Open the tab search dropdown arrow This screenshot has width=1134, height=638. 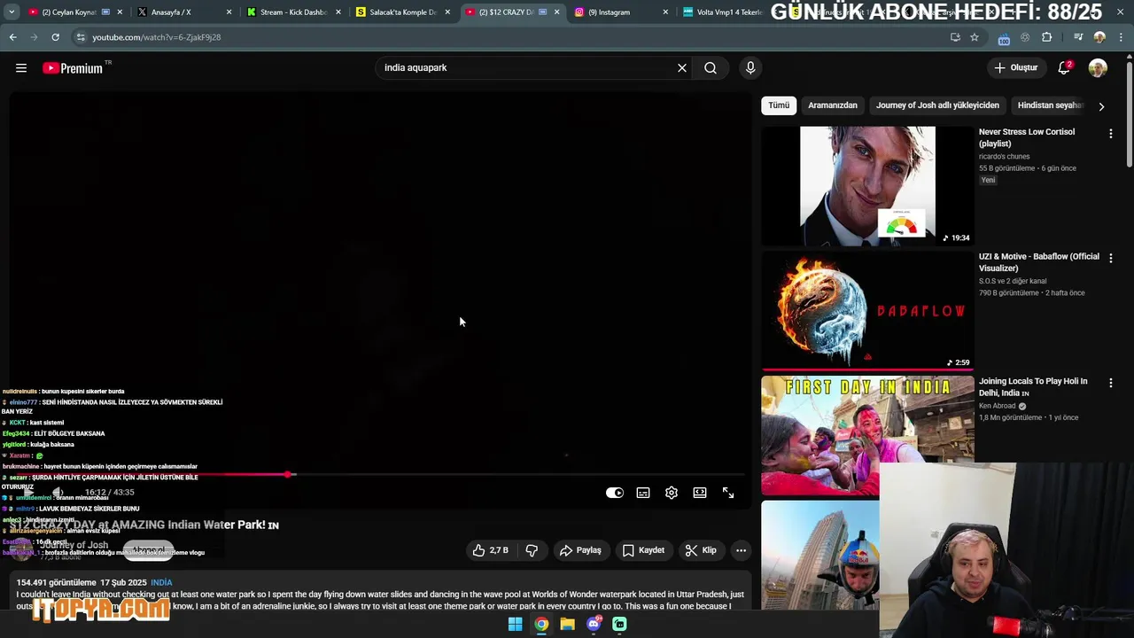11,12
